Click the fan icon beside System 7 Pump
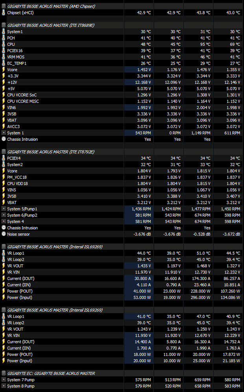This screenshot has width=244, height=392. click(x=4, y=379)
